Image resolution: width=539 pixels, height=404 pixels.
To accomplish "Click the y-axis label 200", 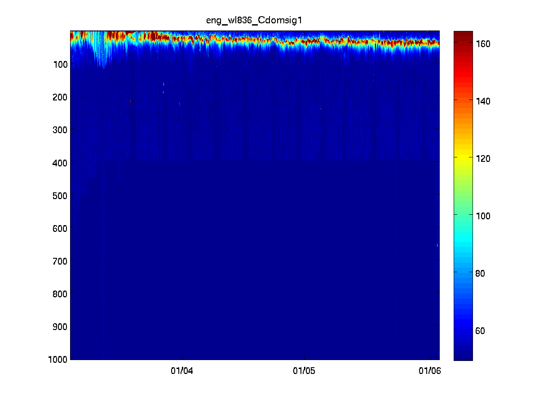I will [61, 97].
